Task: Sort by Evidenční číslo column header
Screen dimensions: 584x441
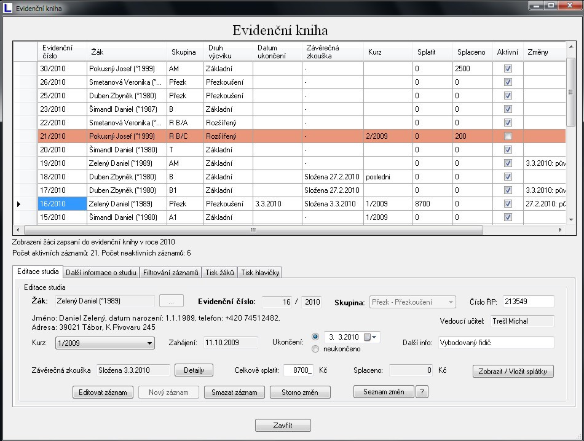Action: click(62, 52)
